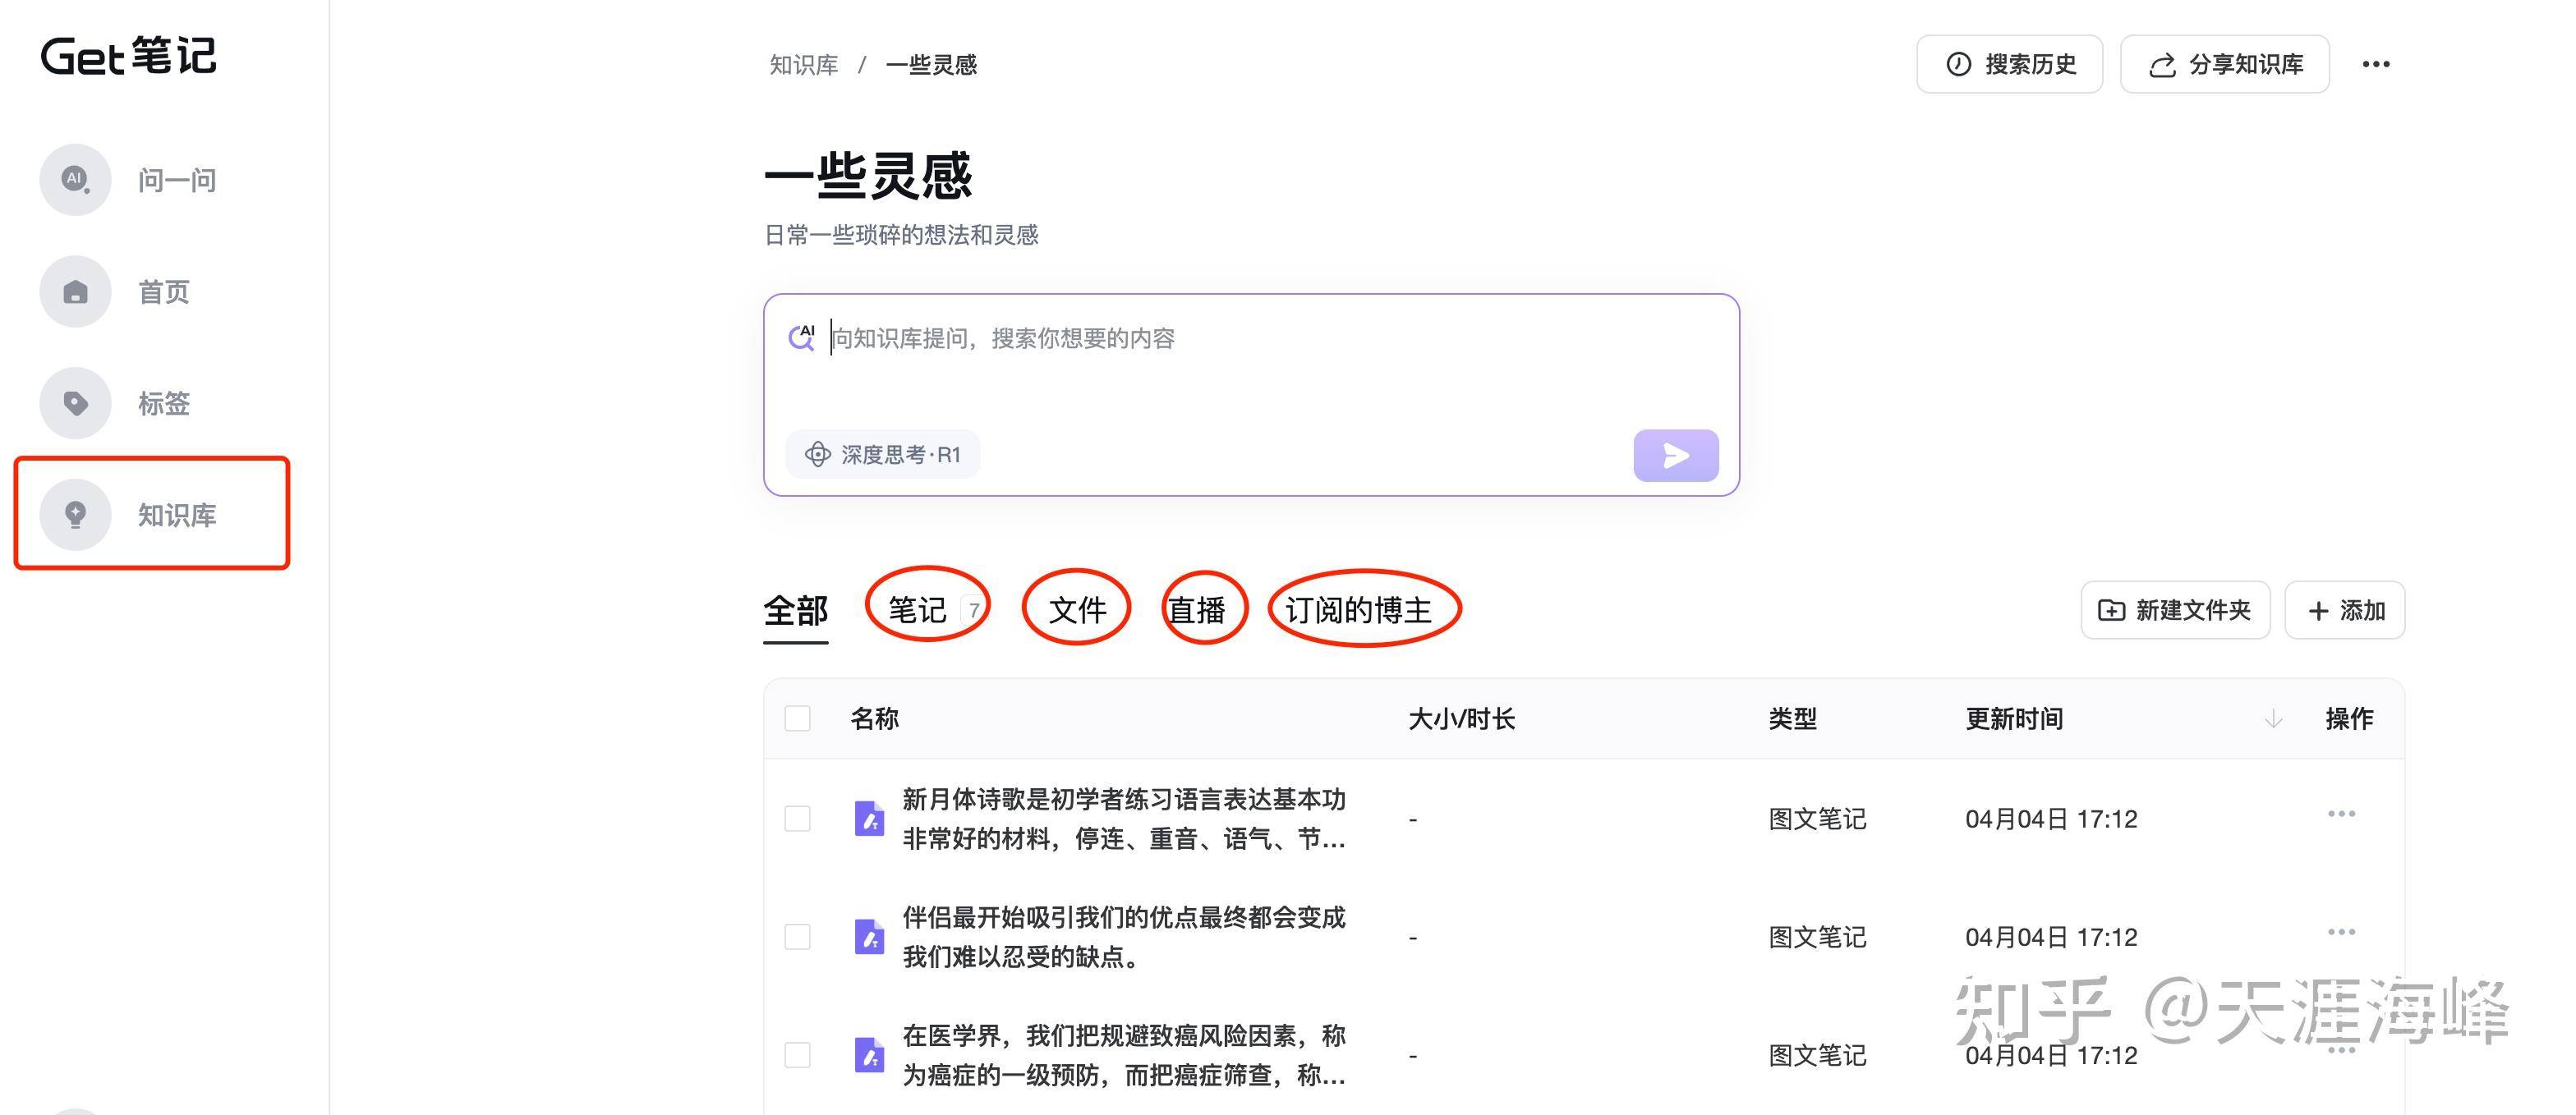Viewport: 2576px width, 1115px height.
Task: Switch to the 订阅的博主 tab
Action: point(1358,609)
